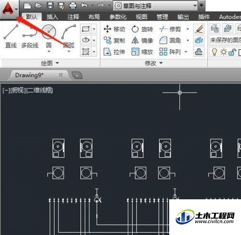
Task: Select the 多段线 (Polyline) tool
Action: 30,37
